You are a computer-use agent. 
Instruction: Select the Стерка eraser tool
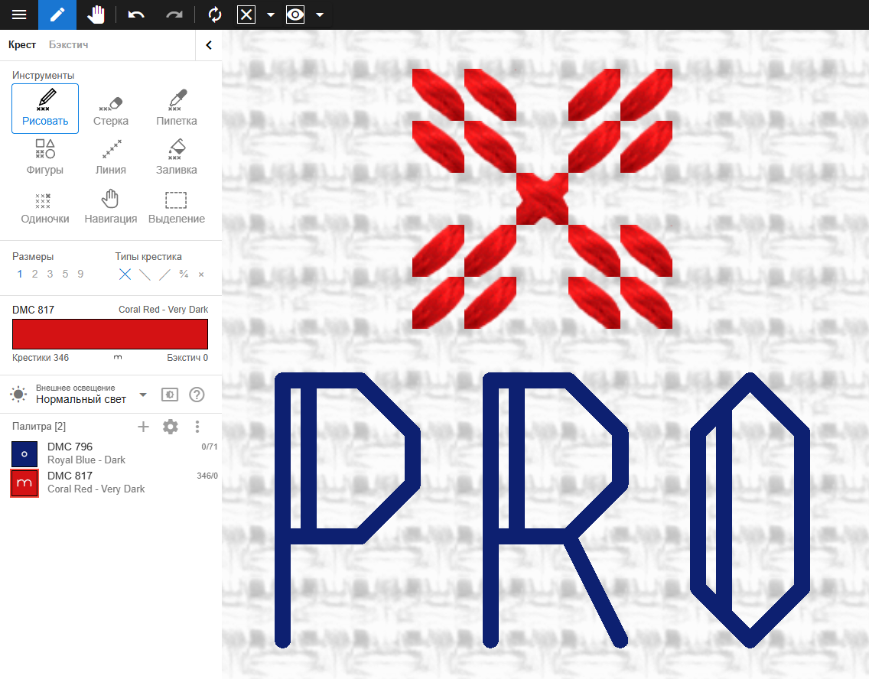tap(111, 109)
